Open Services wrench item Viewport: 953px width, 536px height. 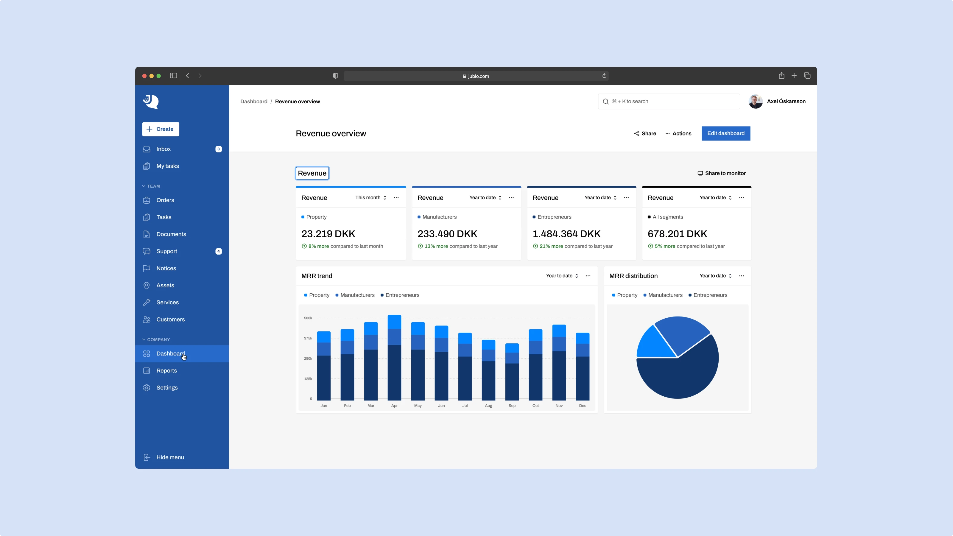[x=167, y=302]
